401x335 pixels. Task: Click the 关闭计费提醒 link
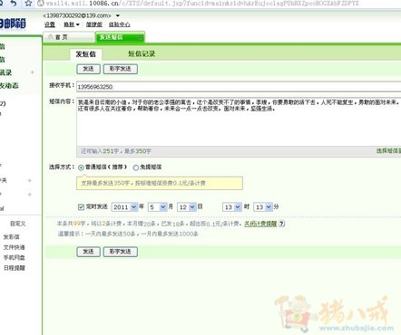pyautogui.click(x=260, y=224)
